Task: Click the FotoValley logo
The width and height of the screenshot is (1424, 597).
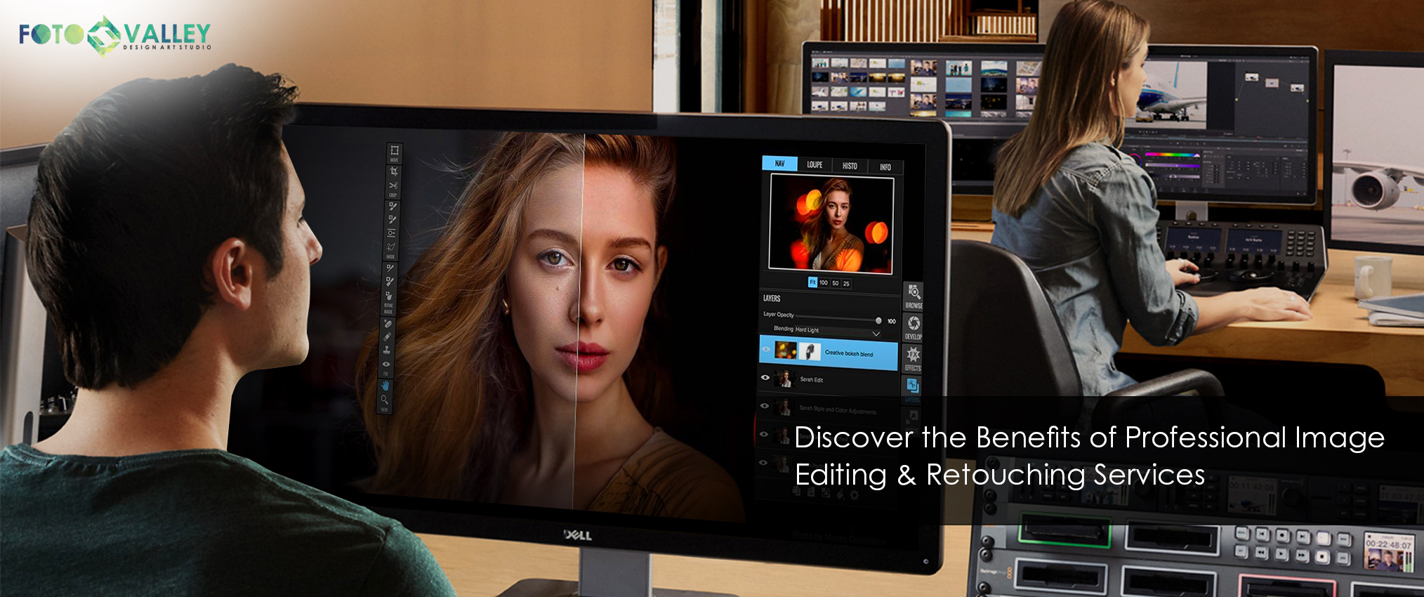Action: (115, 35)
